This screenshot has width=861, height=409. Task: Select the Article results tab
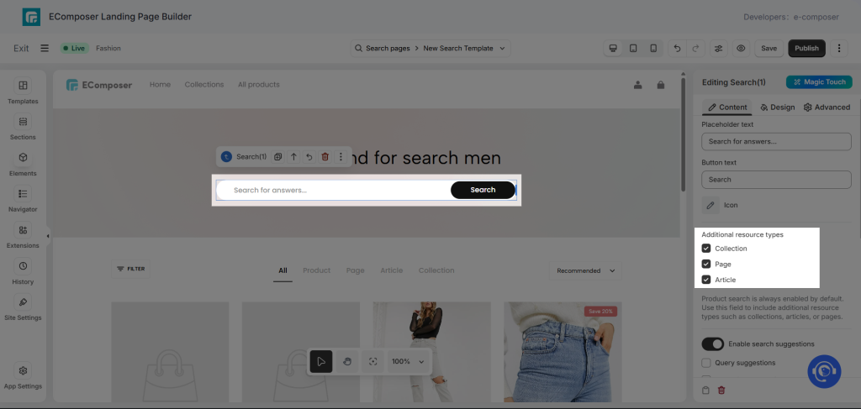click(x=392, y=270)
